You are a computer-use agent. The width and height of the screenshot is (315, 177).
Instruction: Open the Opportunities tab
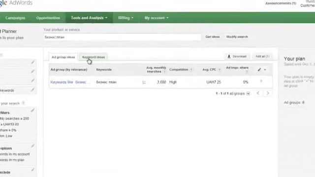coord(48,18)
